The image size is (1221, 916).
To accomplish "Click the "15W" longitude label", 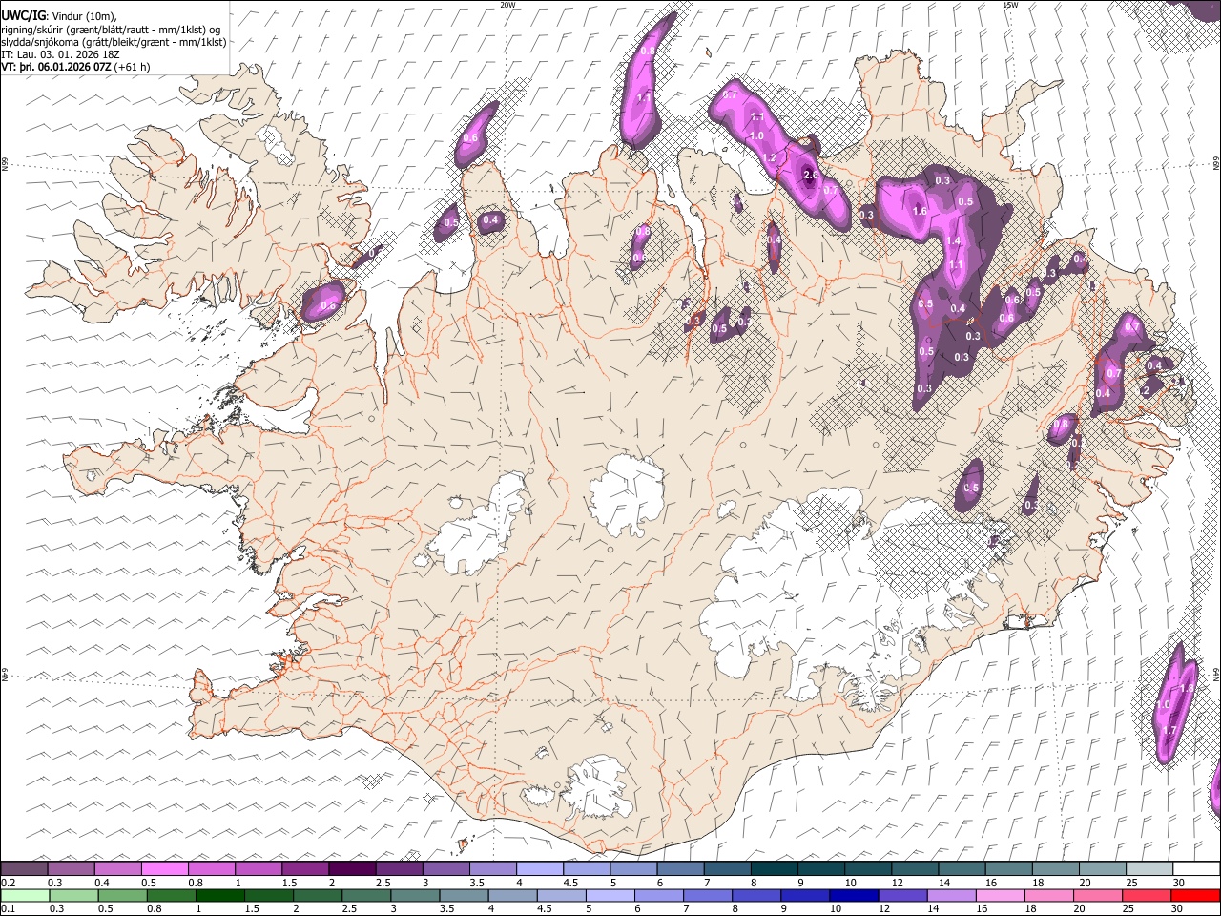I will [x=1009, y=5].
